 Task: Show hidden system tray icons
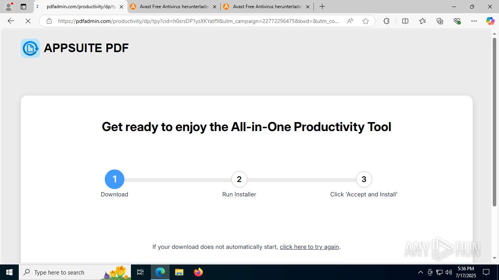[420, 272]
